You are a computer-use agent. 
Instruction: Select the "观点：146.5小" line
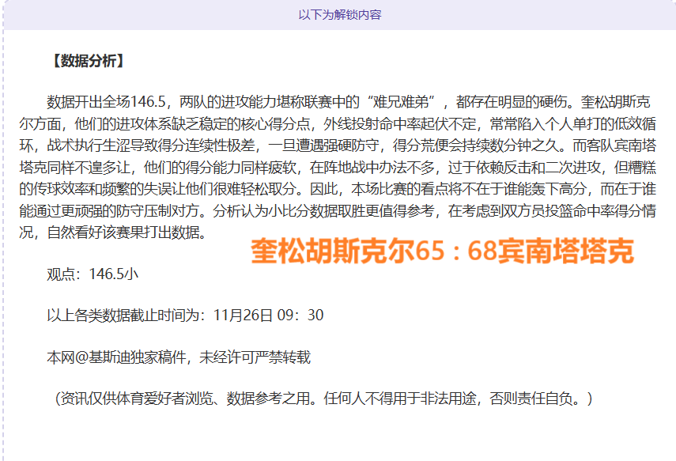click(x=93, y=274)
